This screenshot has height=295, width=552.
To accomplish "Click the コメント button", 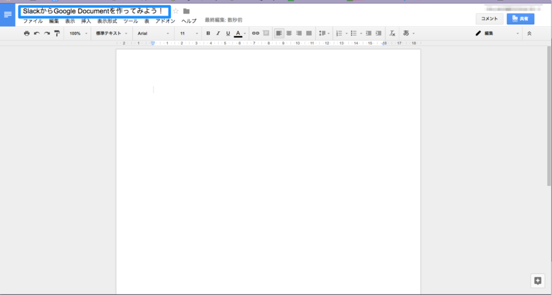I will click(x=489, y=19).
